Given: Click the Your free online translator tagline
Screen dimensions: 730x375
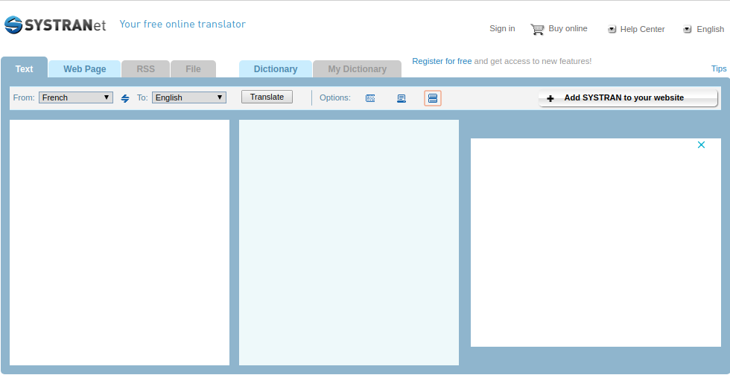Looking at the screenshot, I should pyautogui.click(x=182, y=25).
